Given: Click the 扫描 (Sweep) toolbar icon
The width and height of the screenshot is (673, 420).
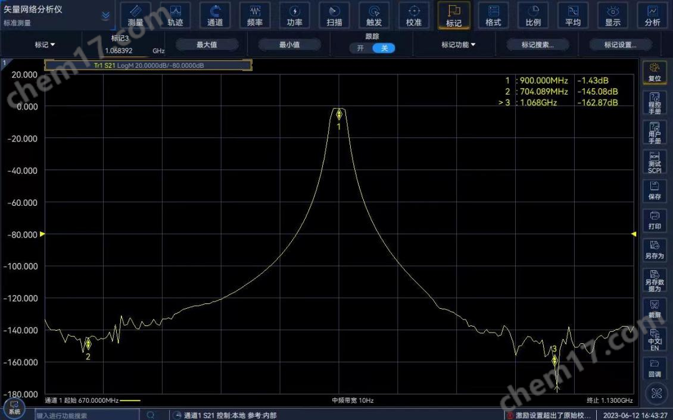Looking at the screenshot, I should point(334,15).
